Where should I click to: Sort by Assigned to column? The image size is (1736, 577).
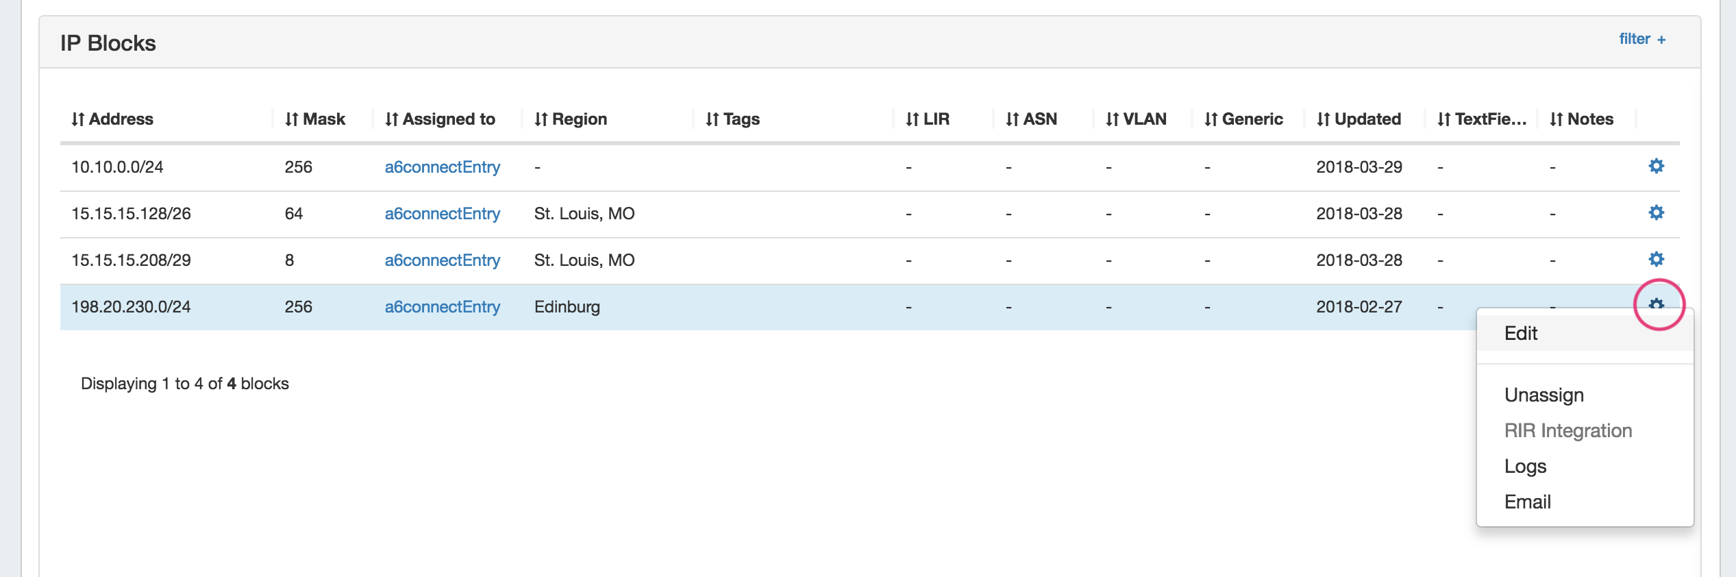[x=440, y=119]
